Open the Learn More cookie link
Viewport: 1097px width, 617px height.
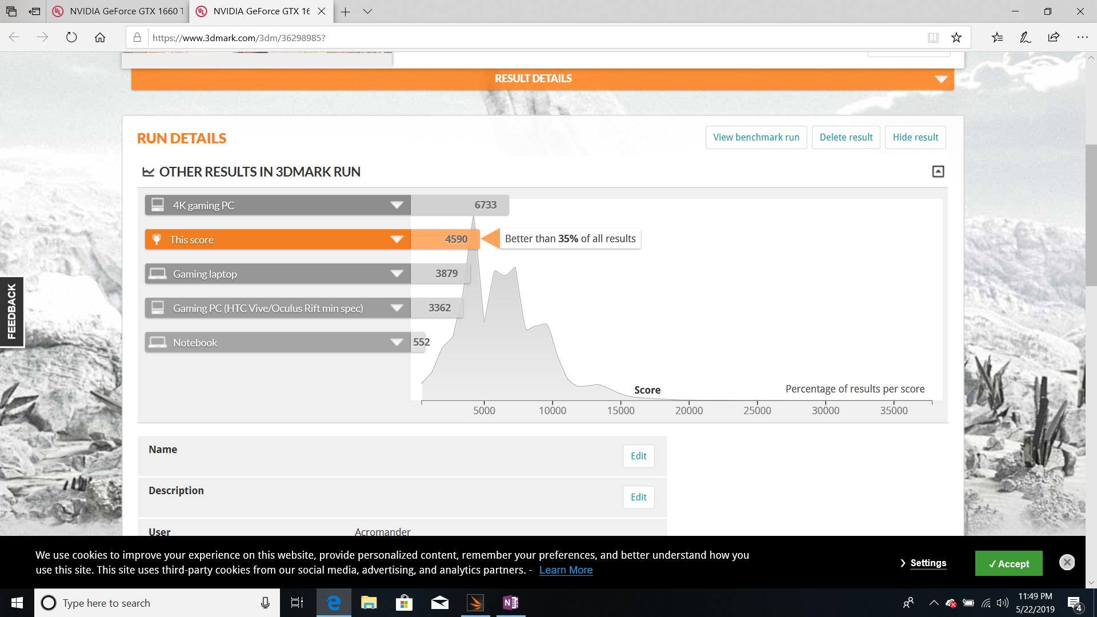565,570
